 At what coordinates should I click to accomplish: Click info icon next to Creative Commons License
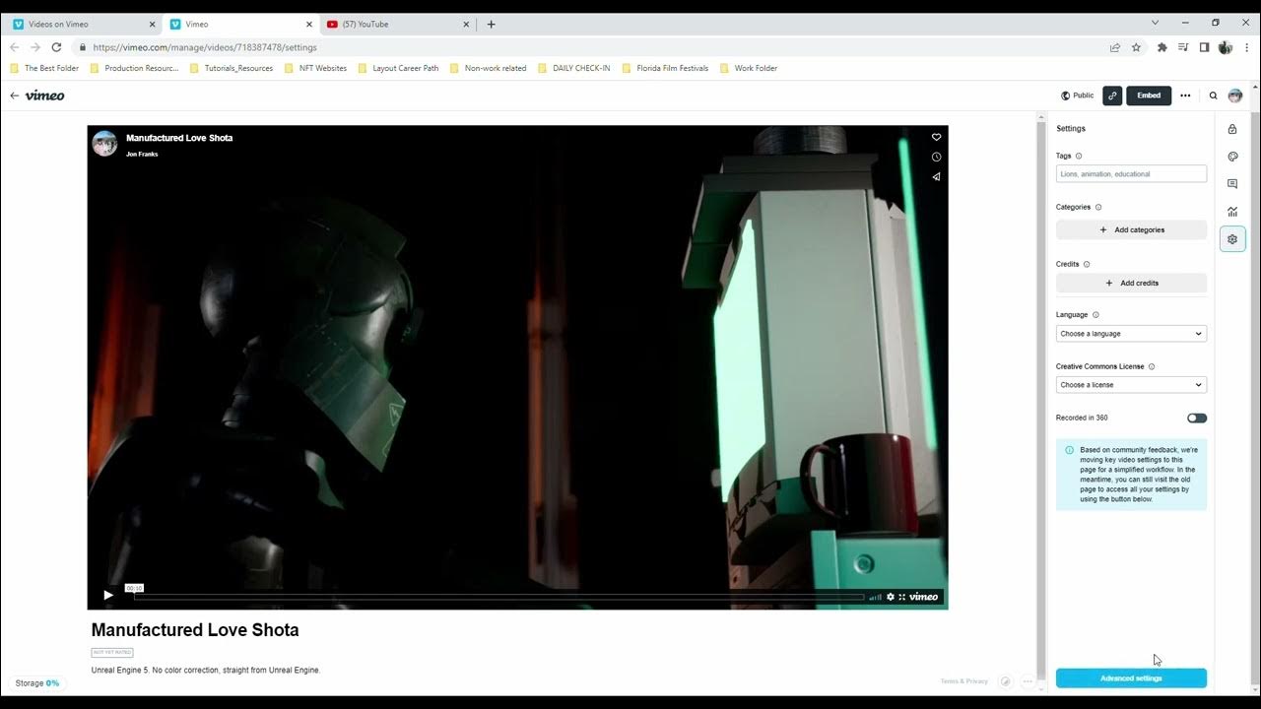point(1152,366)
